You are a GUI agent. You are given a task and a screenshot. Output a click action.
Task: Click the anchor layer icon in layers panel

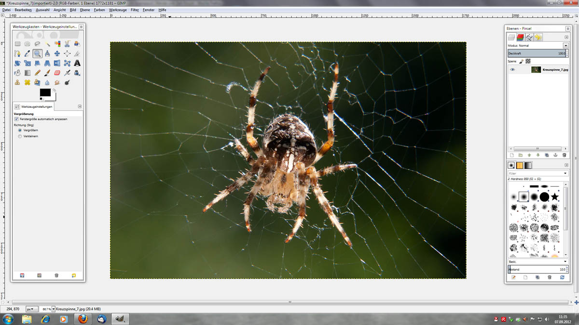click(x=555, y=155)
